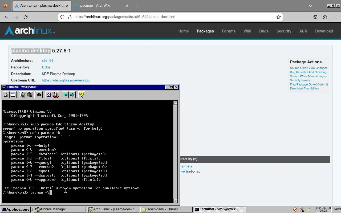
Task: Bookmark this page with the star icon
Action: (x=279, y=17)
